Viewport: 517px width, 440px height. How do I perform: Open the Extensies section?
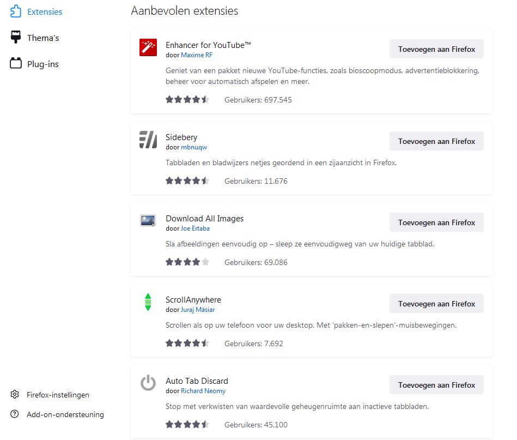44,11
